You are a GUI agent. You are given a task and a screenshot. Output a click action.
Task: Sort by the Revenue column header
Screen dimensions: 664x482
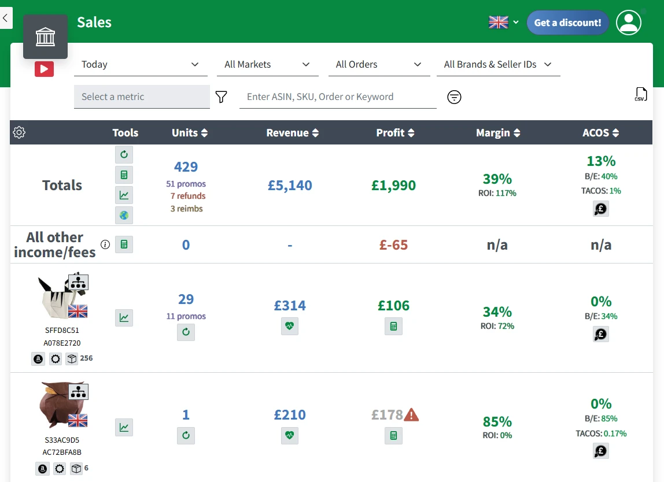coord(292,133)
